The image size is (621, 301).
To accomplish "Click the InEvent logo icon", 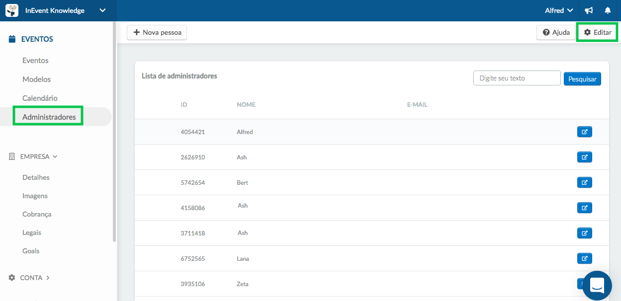I will (12, 10).
